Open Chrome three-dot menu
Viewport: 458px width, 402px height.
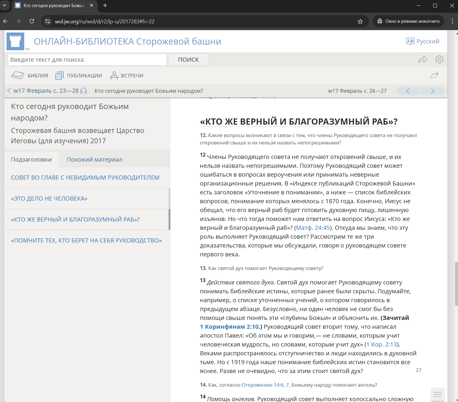click(452, 21)
